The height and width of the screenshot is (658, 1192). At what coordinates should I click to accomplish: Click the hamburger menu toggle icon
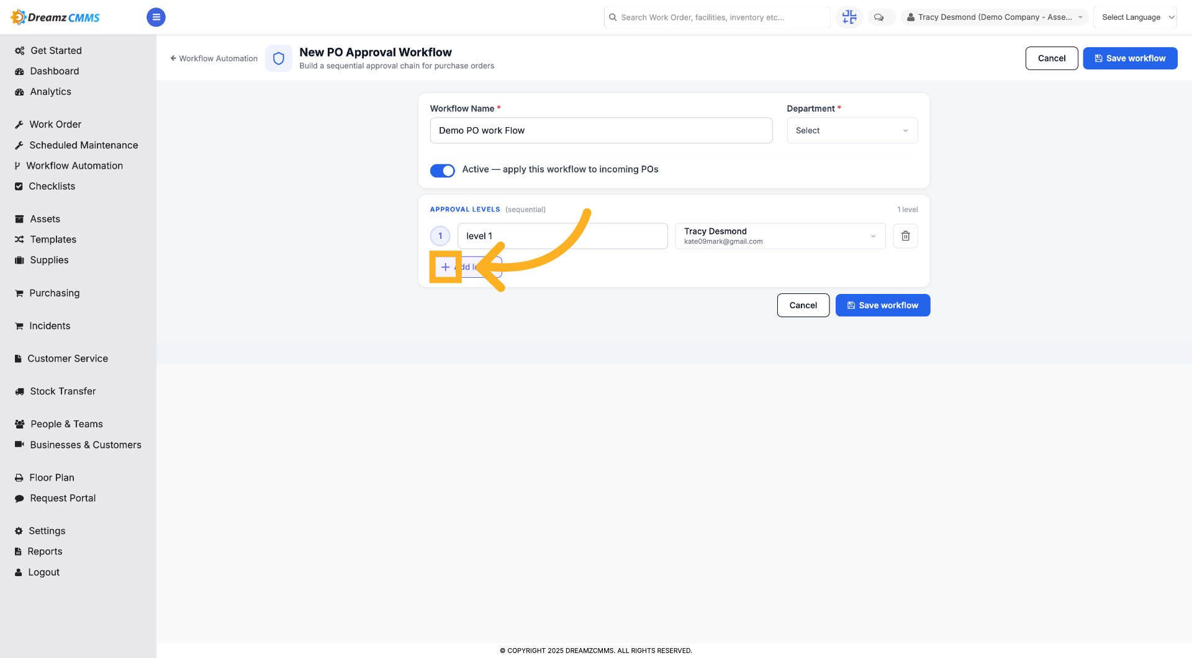pyautogui.click(x=156, y=17)
